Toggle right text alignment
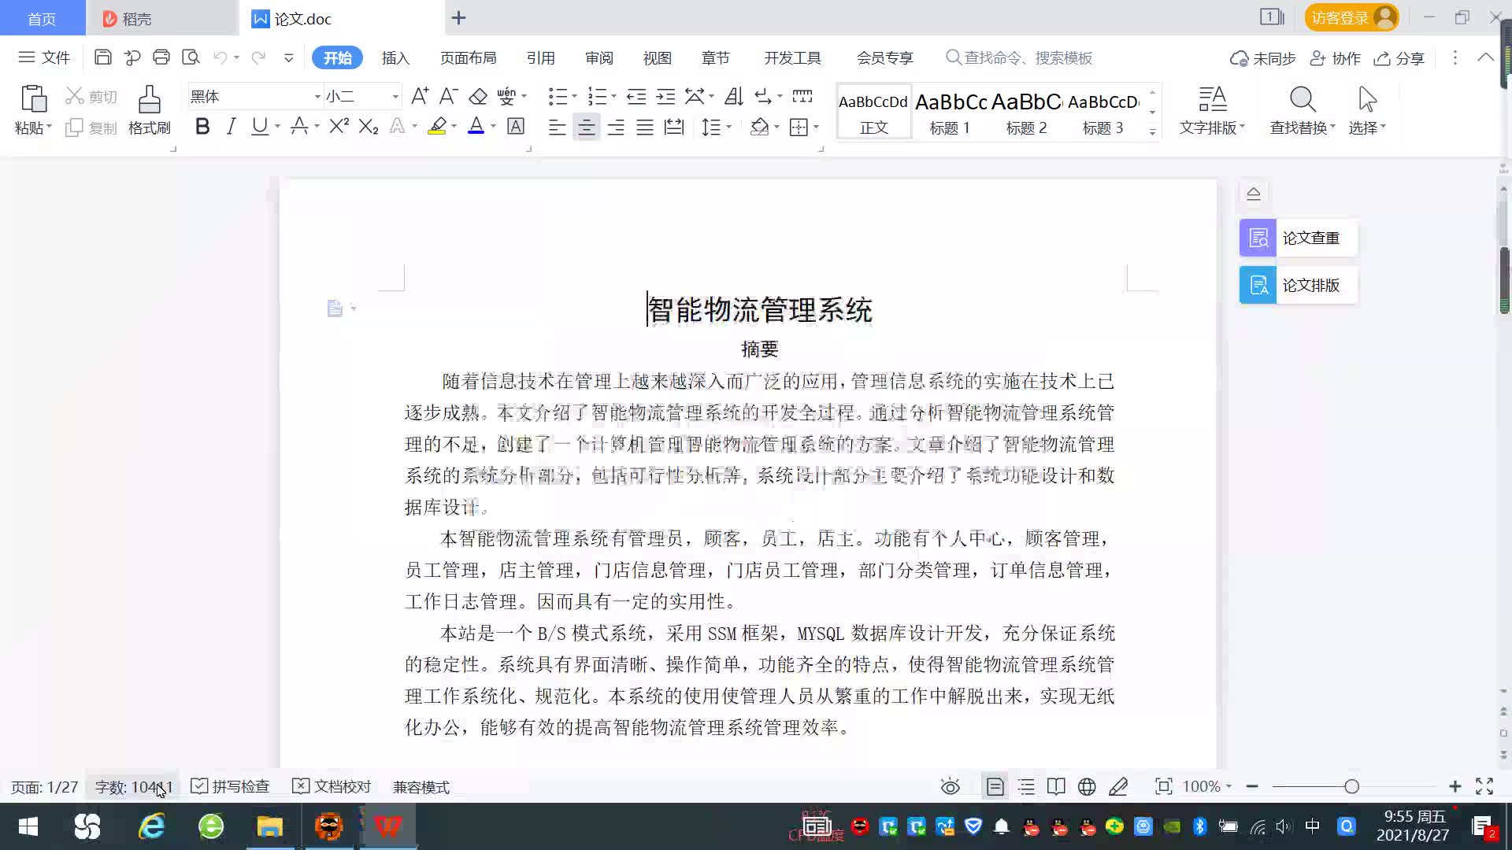The height and width of the screenshot is (850, 1512). (616, 127)
